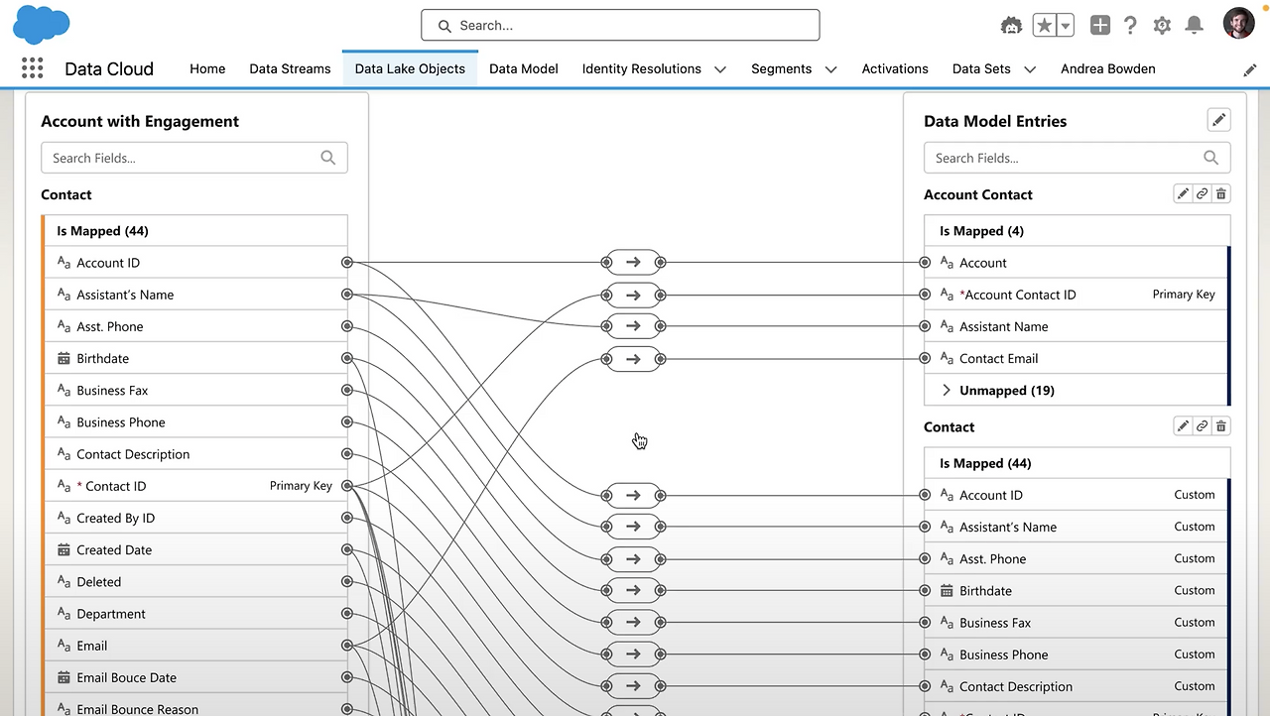1270x716 pixels.
Task: Open the link icon for Account Contact
Action: (1202, 193)
